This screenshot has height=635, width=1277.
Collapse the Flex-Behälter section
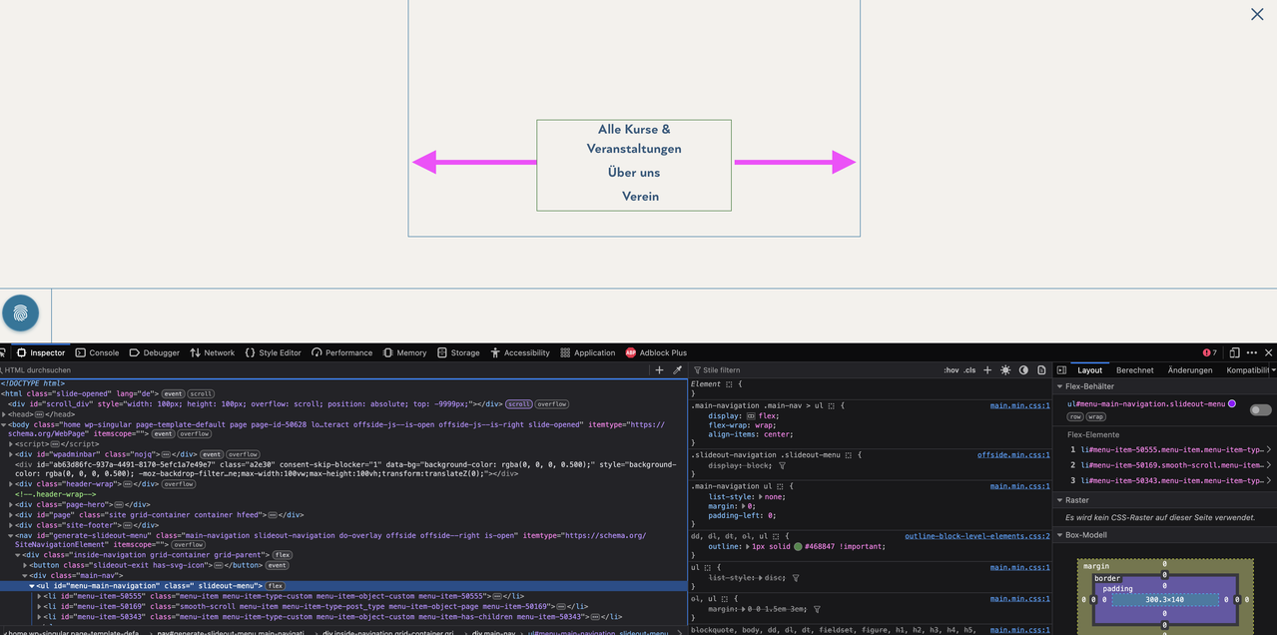[1060, 386]
